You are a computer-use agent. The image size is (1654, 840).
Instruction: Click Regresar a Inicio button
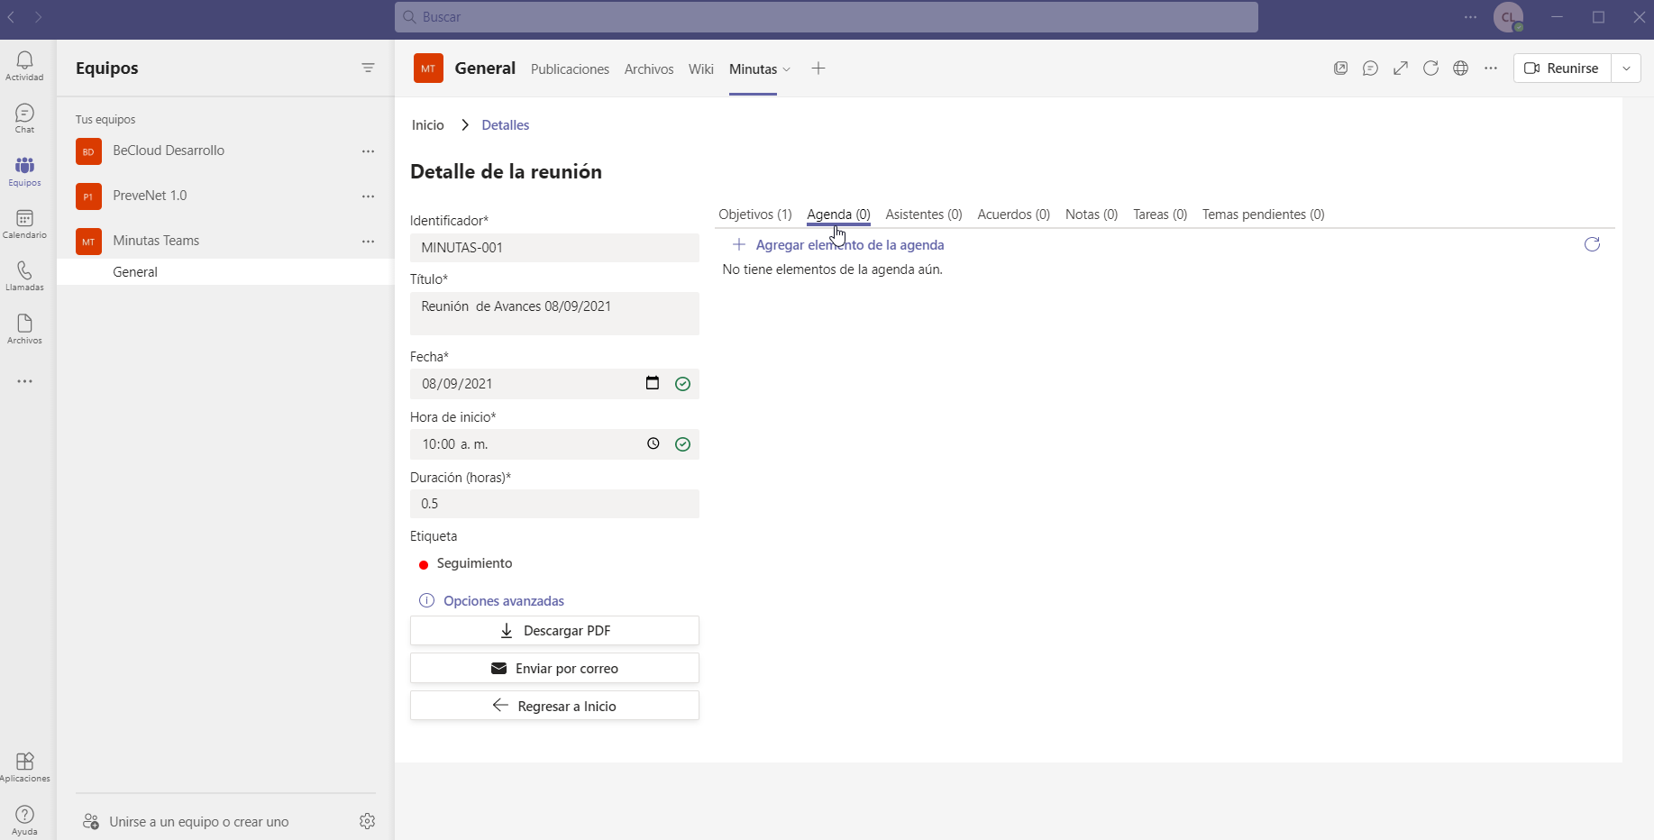pyautogui.click(x=554, y=707)
